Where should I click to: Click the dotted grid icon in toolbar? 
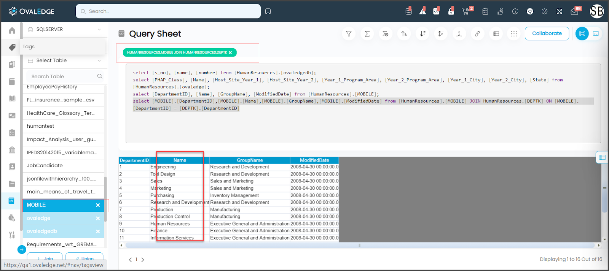coord(514,33)
